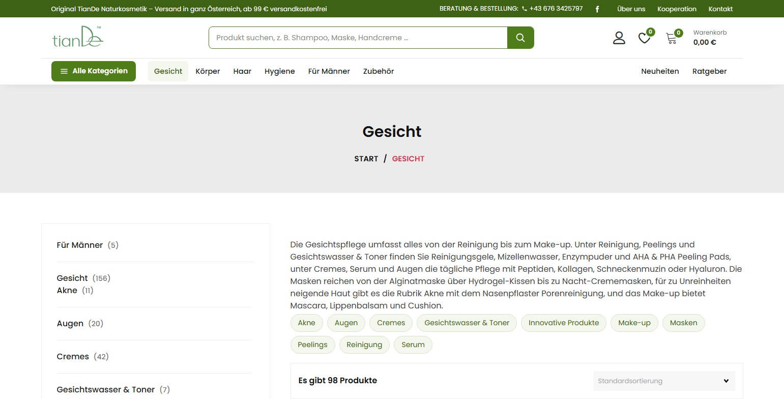Click the tianDe logo
784x399 pixels.
coord(78,37)
